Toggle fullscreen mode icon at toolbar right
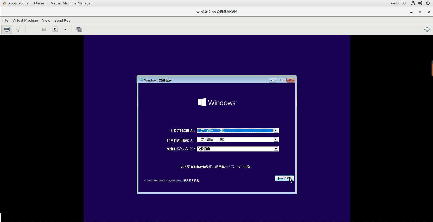This screenshot has width=433, height=222. [427, 29]
